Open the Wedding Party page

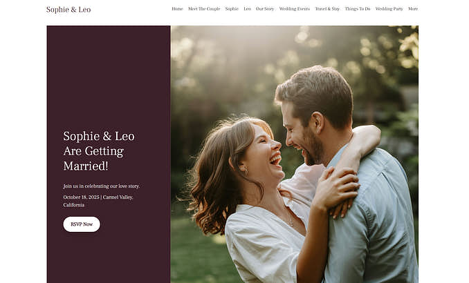(x=389, y=9)
